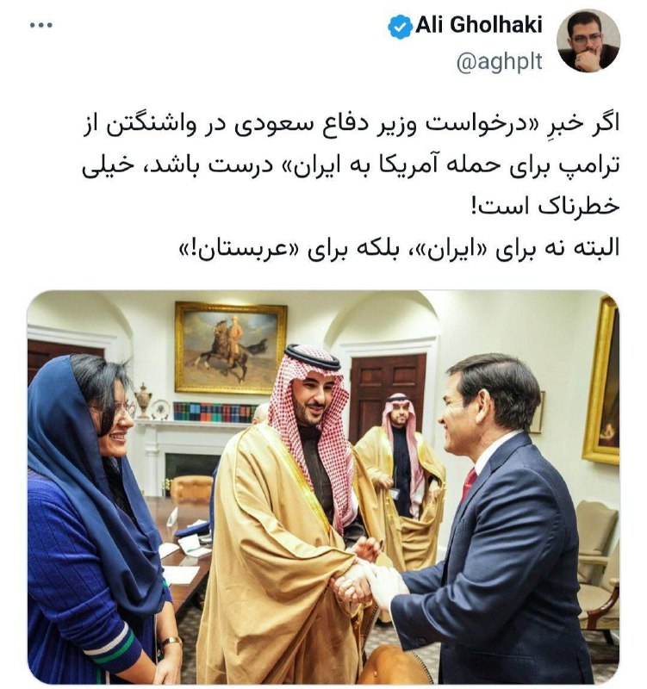Click the line beginning with ترامپ برای حمله
Viewport: 647px width, 689px height.
click(351, 165)
